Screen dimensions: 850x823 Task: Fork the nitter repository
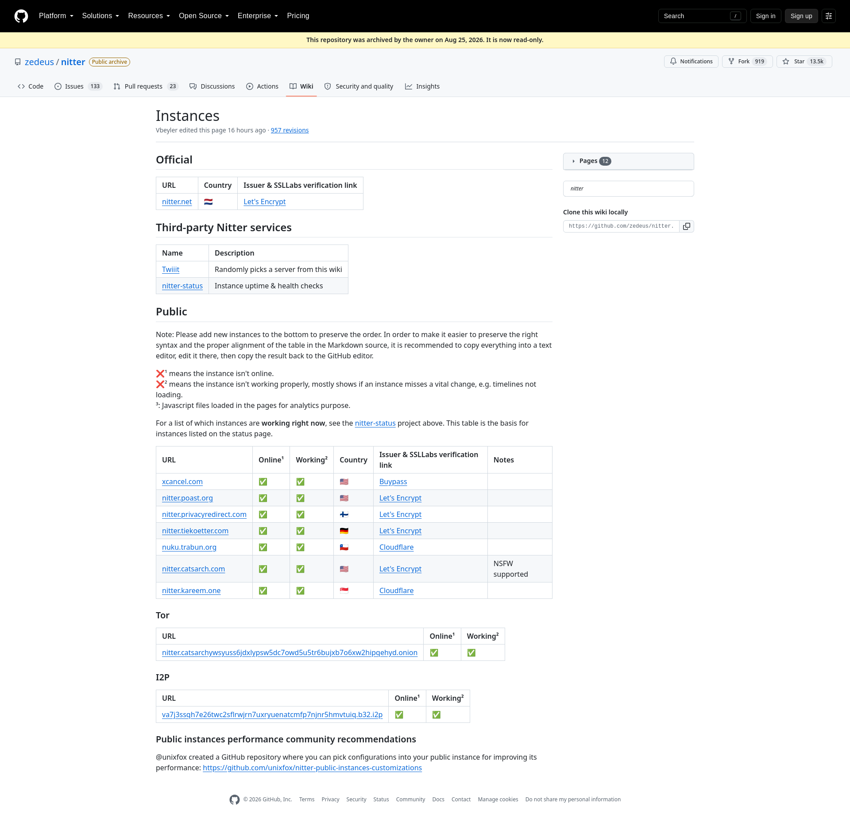747,62
